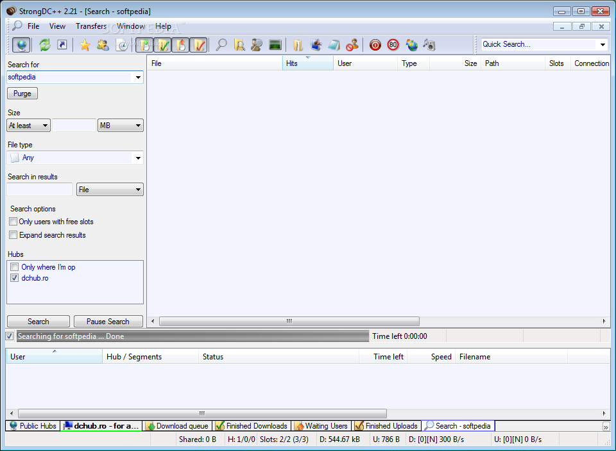
Task: Click the Away mode blocked-user icon
Action: 352,45
